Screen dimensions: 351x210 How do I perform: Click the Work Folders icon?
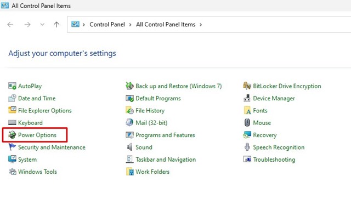click(x=129, y=172)
